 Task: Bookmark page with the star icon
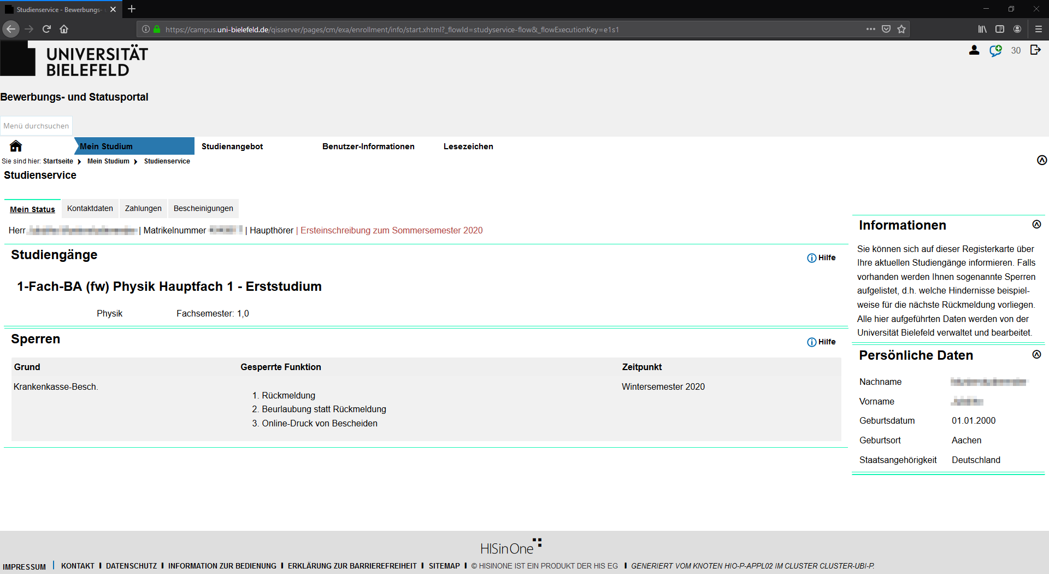tap(901, 29)
